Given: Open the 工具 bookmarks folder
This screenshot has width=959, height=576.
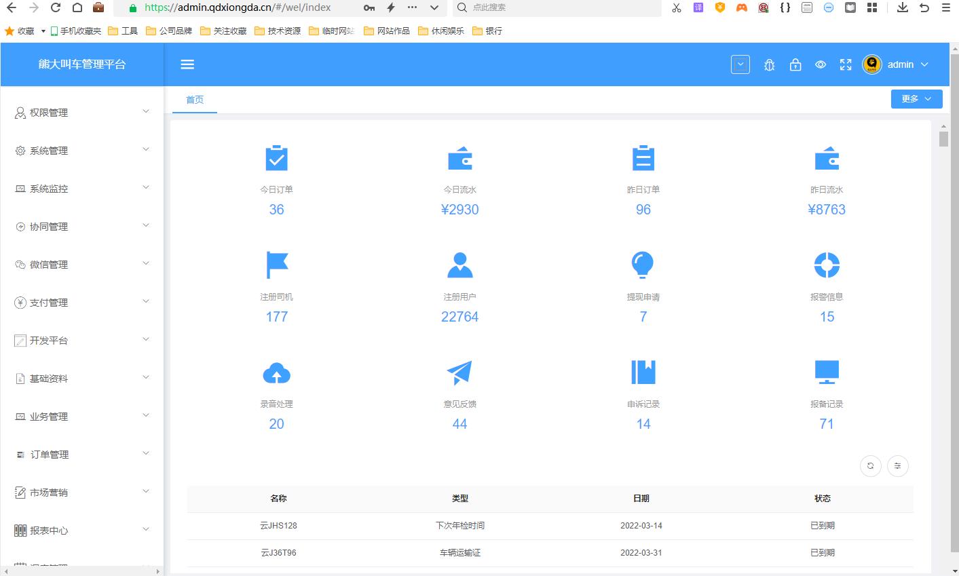Looking at the screenshot, I should (x=123, y=31).
